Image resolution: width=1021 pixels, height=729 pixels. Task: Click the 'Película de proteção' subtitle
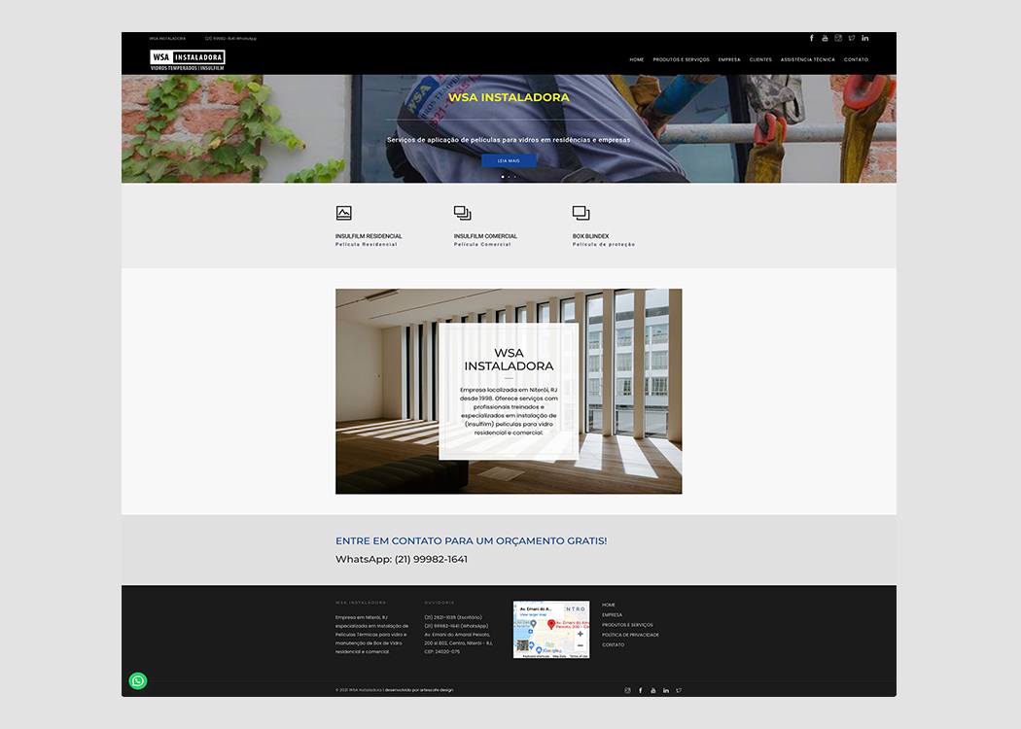tap(604, 245)
